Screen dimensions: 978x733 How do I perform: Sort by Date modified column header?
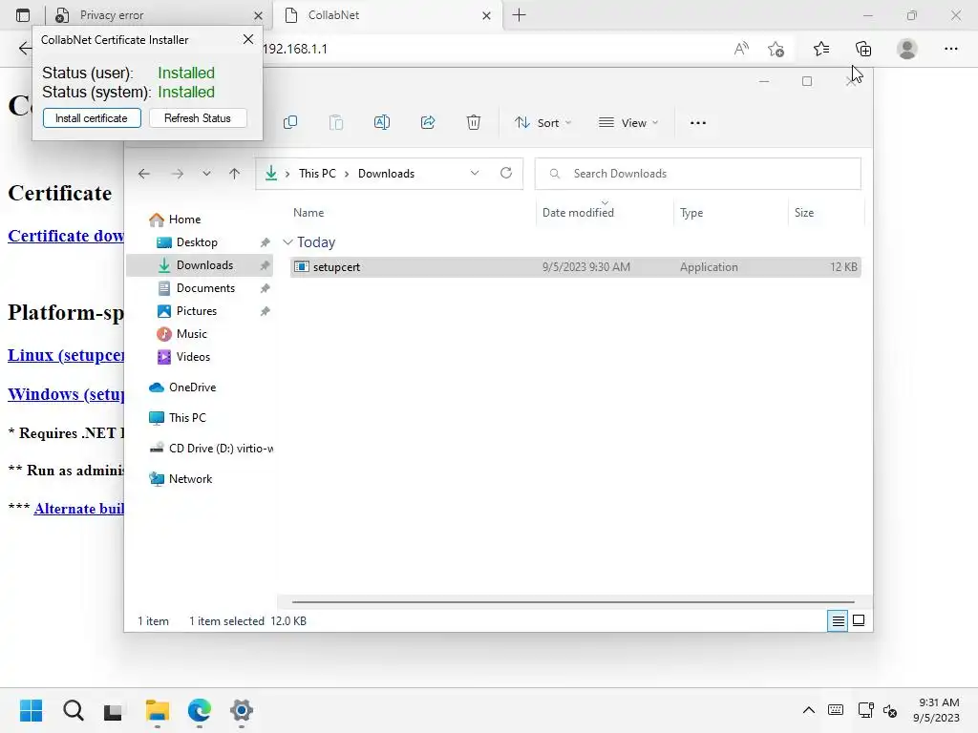point(578,213)
